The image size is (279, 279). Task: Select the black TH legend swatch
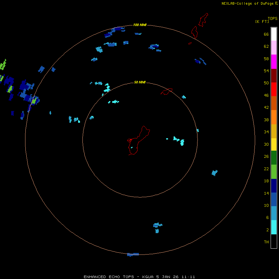tap(274, 241)
